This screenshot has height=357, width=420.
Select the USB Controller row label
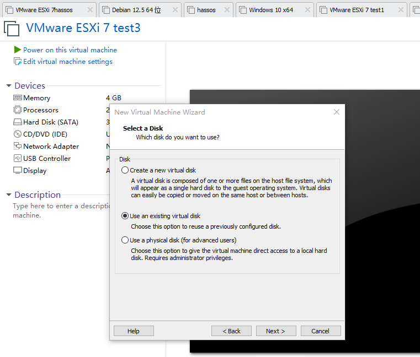pos(47,159)
